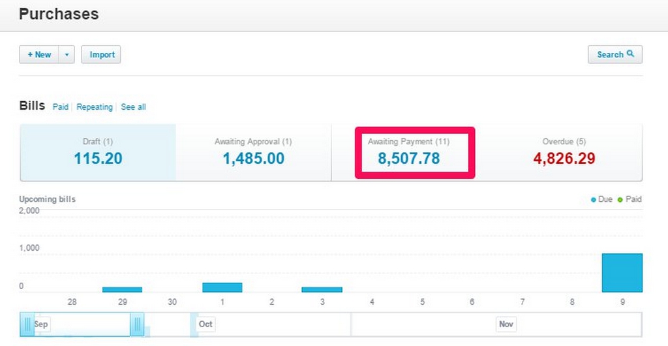668x346 pixels.
Task: Click the right handle of the date range slider
Action: tap(137, 324)
